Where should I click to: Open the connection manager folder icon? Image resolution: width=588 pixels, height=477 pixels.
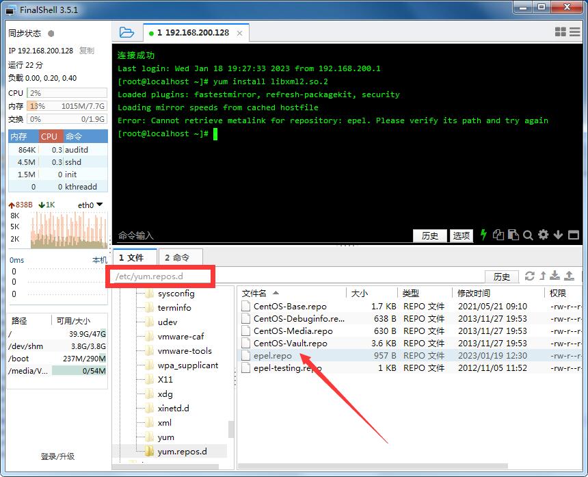126,32
